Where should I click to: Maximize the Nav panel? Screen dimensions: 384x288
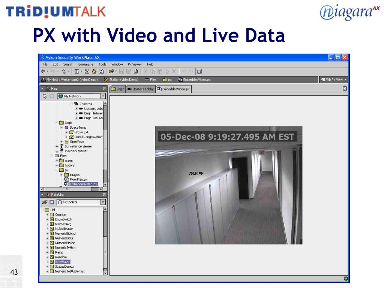(x=105, y=88)
